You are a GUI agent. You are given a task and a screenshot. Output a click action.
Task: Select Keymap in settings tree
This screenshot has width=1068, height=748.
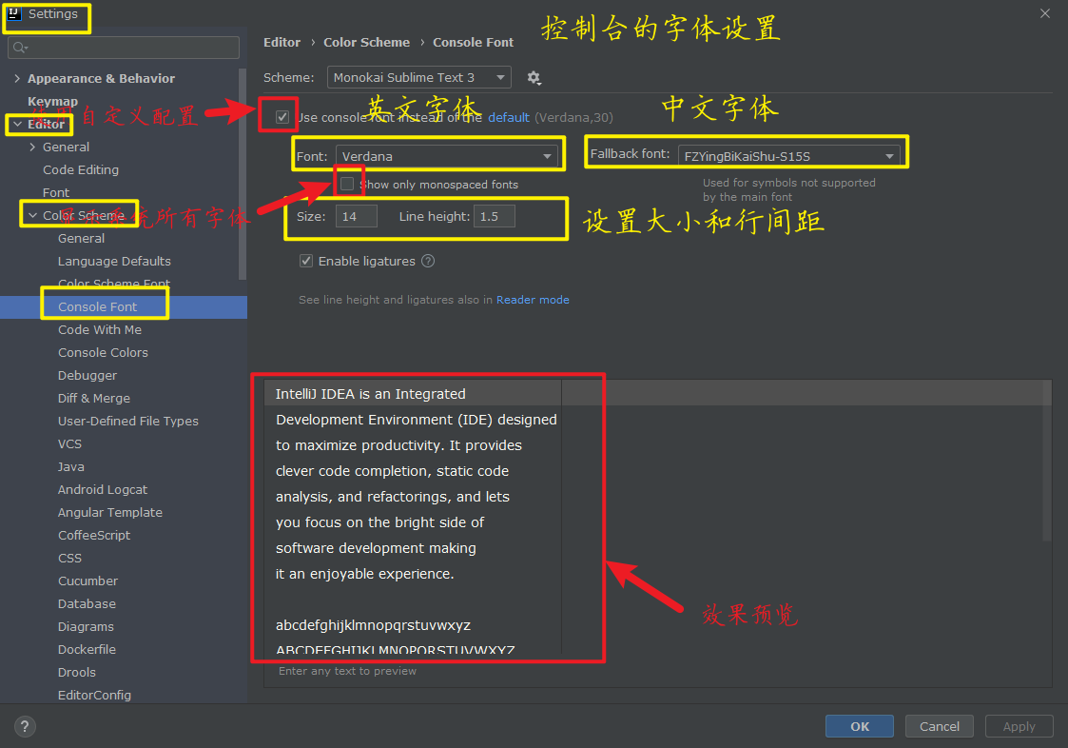52,101
